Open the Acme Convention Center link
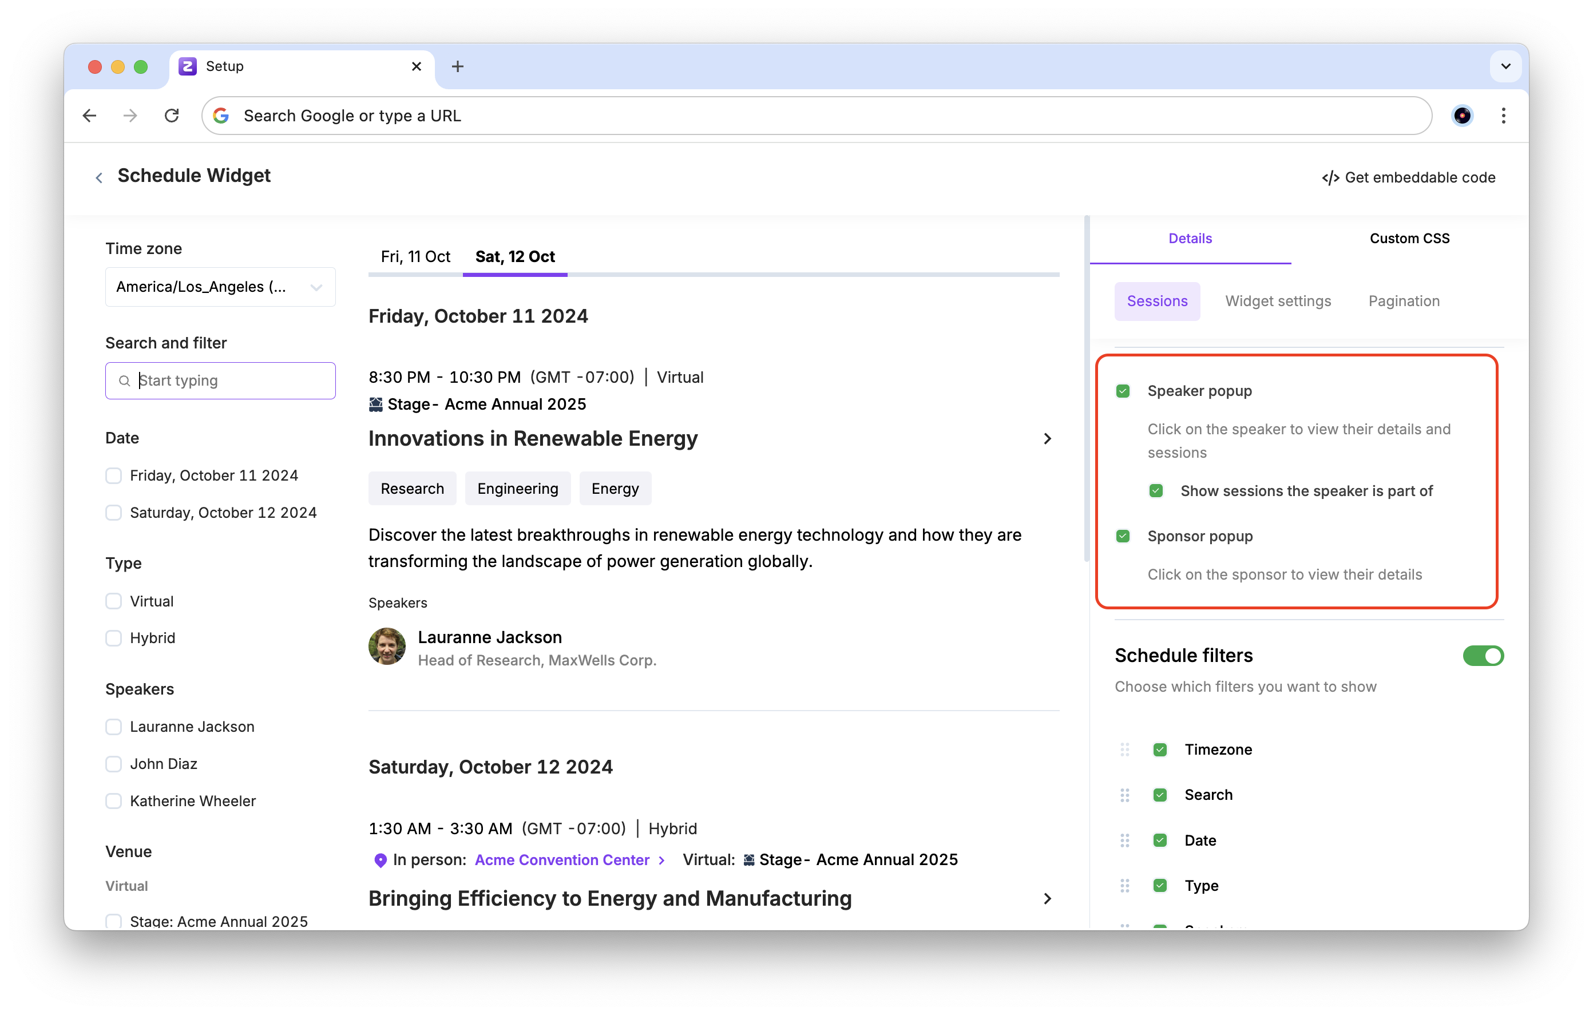1593x1015 pixels. point(562,859)
